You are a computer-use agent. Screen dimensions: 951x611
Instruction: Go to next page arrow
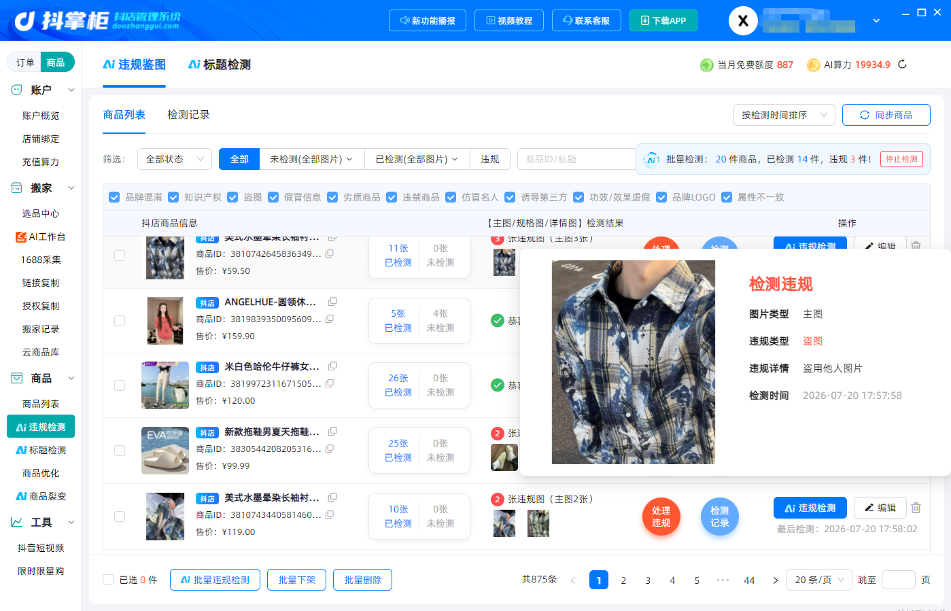tap(775, 580)
